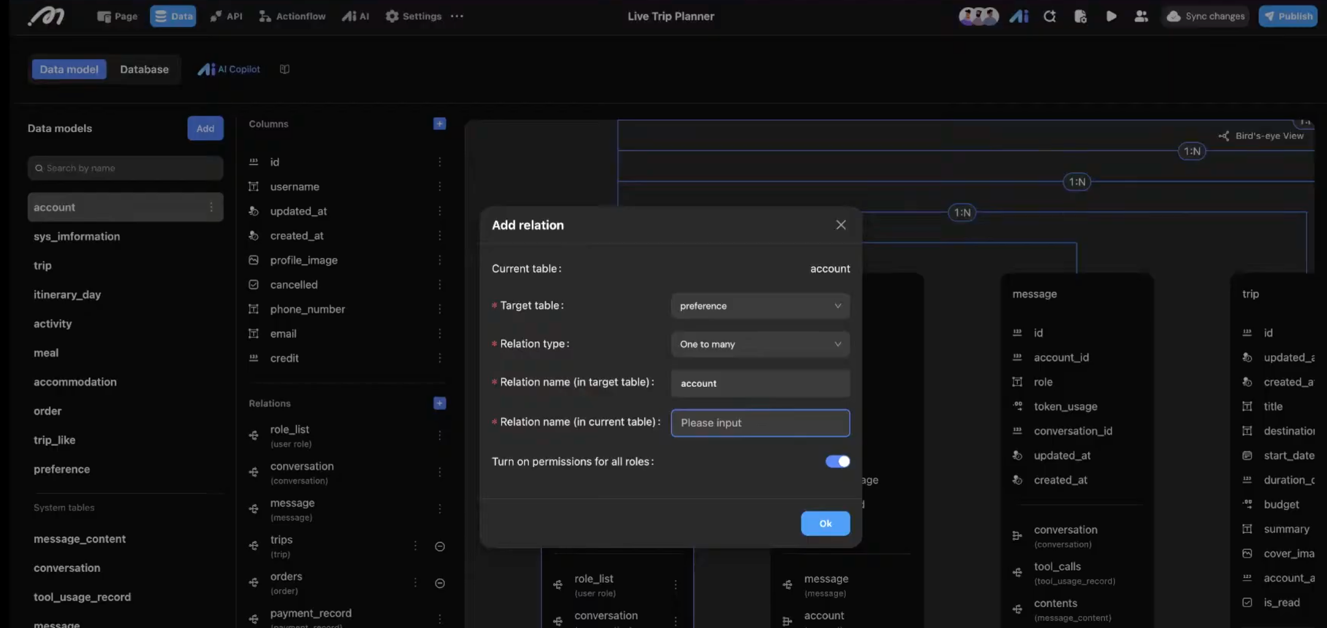Expand the Relation type dropdown

click(760, 344)
